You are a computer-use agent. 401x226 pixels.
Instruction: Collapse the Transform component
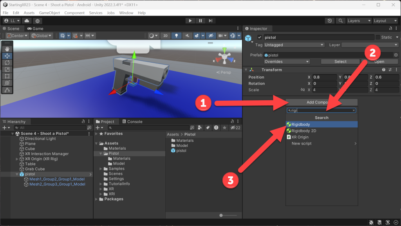click(x=246, y=70)
